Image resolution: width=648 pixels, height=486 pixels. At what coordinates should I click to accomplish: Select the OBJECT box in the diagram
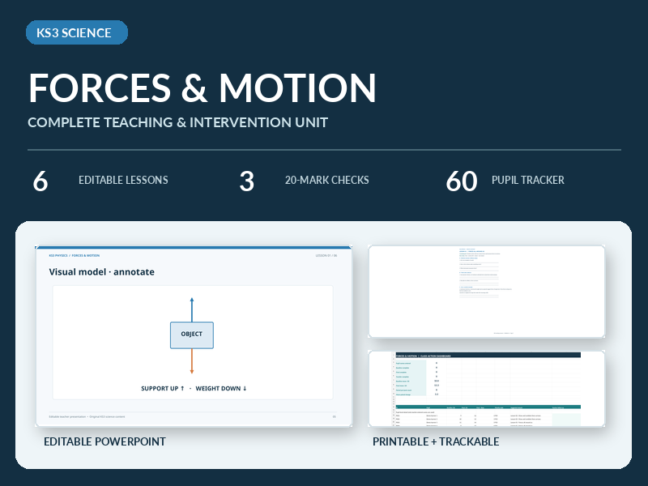point(192,335)
